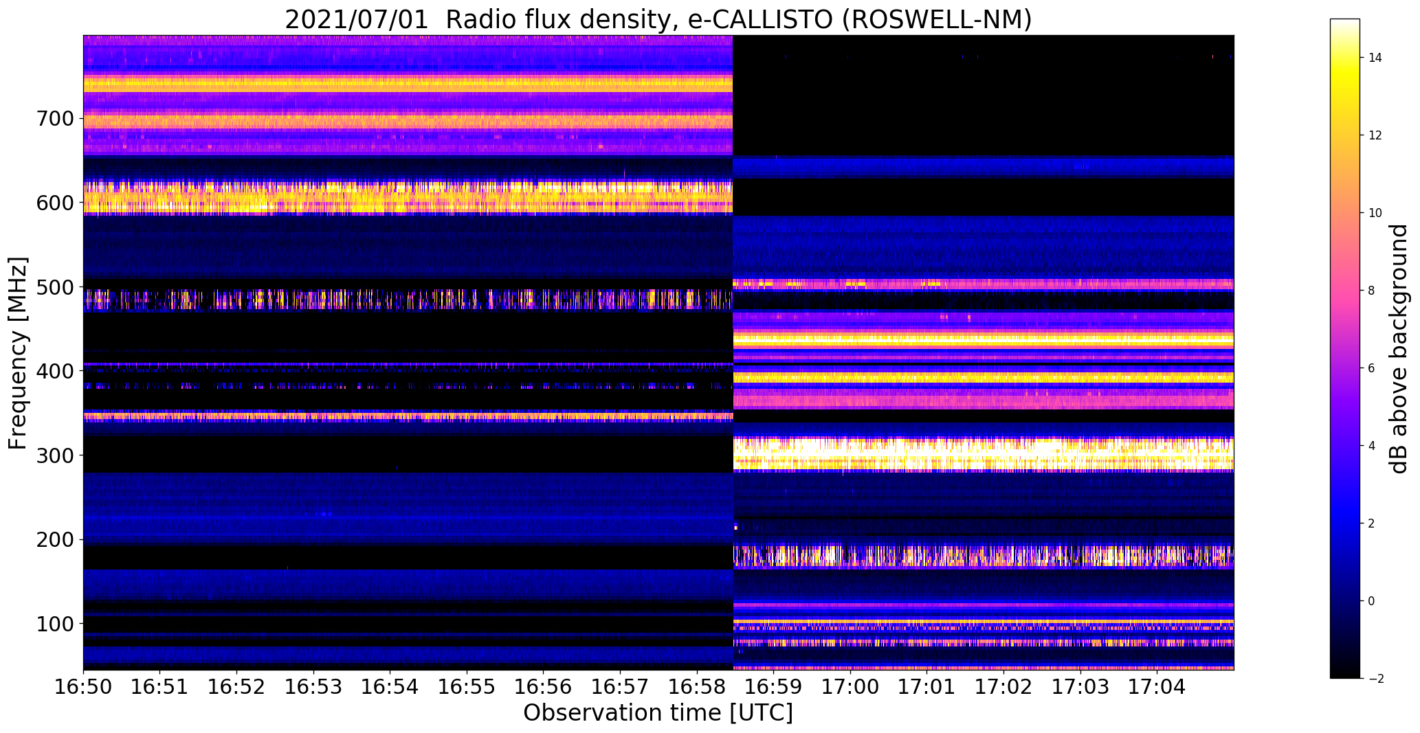This screenshot has width=1420, height=733.
Task: Click the 16:50 time tick label
Action: click(x=83, y=687)
